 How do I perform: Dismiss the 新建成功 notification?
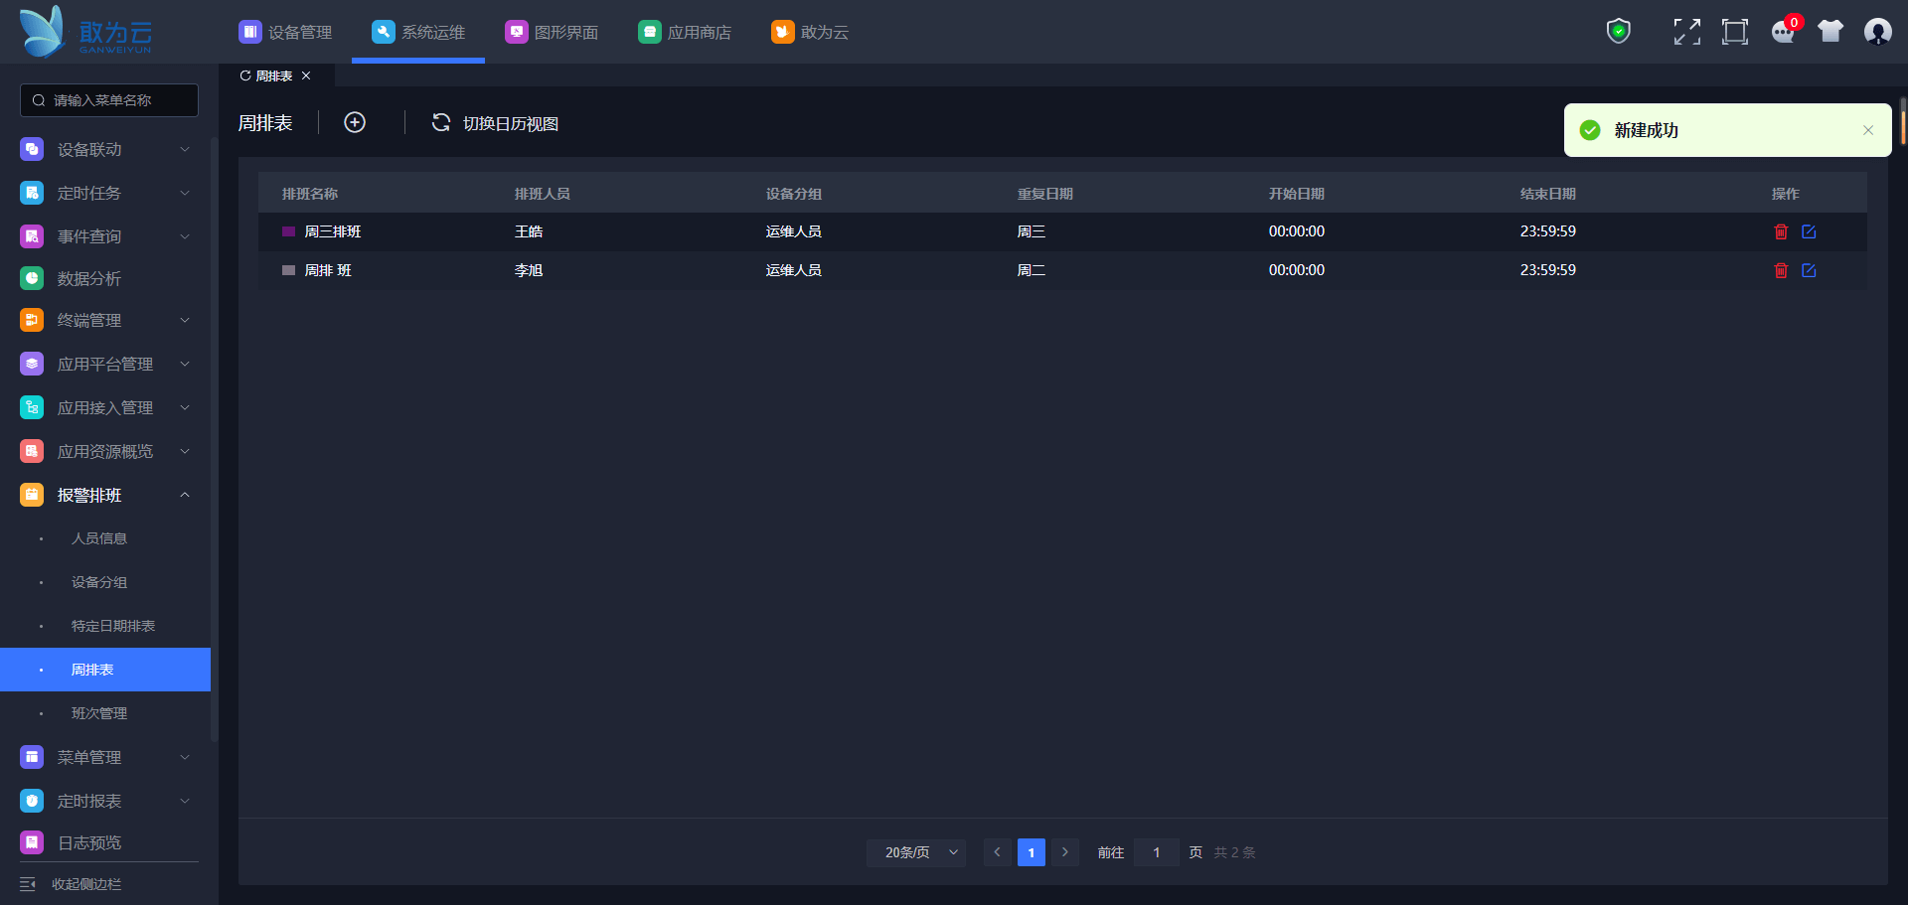click(1868, 130)
